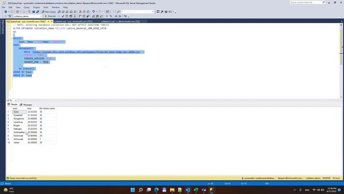This screenshot has width=344, height=194.
Task: Switch to the Results tab
Action: [x=12, y=105]
